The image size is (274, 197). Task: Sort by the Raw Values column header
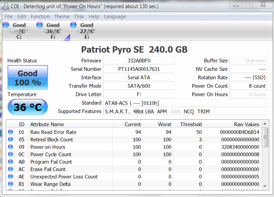pyautogui.click(x=246, y=124)
